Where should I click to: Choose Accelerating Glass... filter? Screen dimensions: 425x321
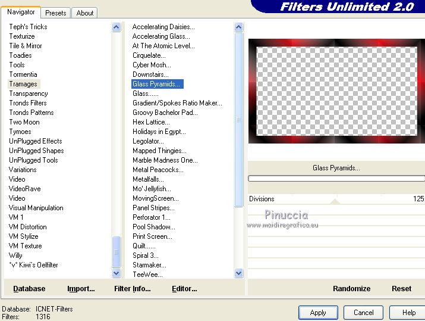click(161, 36)
